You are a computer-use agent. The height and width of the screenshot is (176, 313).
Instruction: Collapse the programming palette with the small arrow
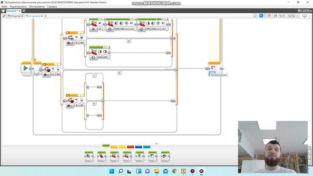[156, 144]
